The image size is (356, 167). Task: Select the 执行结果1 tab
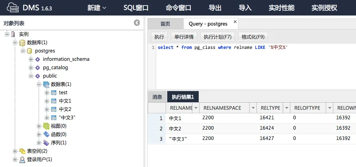click(x=183, y=97)
